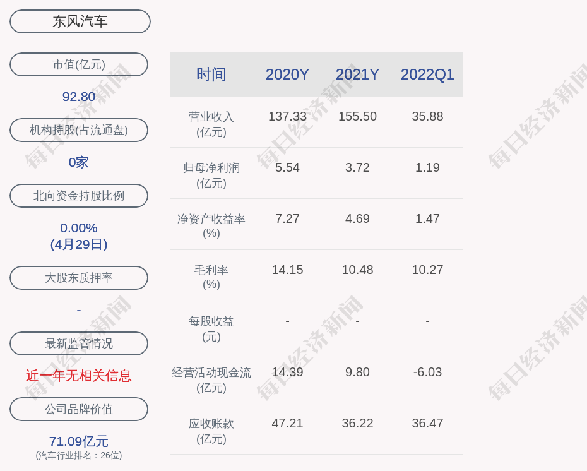Select the 14.39 cash flow cell
Image resolution: width=587 pixels, height=471 pixels.
(288, 372)
